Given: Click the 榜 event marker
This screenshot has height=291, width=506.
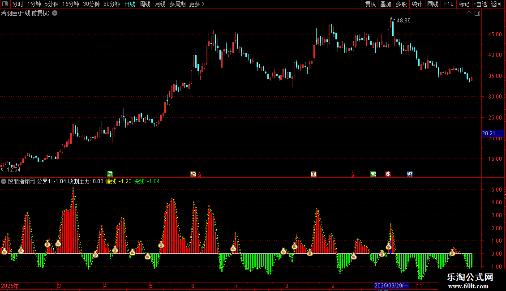Looking at the screenshot, I should [193, 174].
